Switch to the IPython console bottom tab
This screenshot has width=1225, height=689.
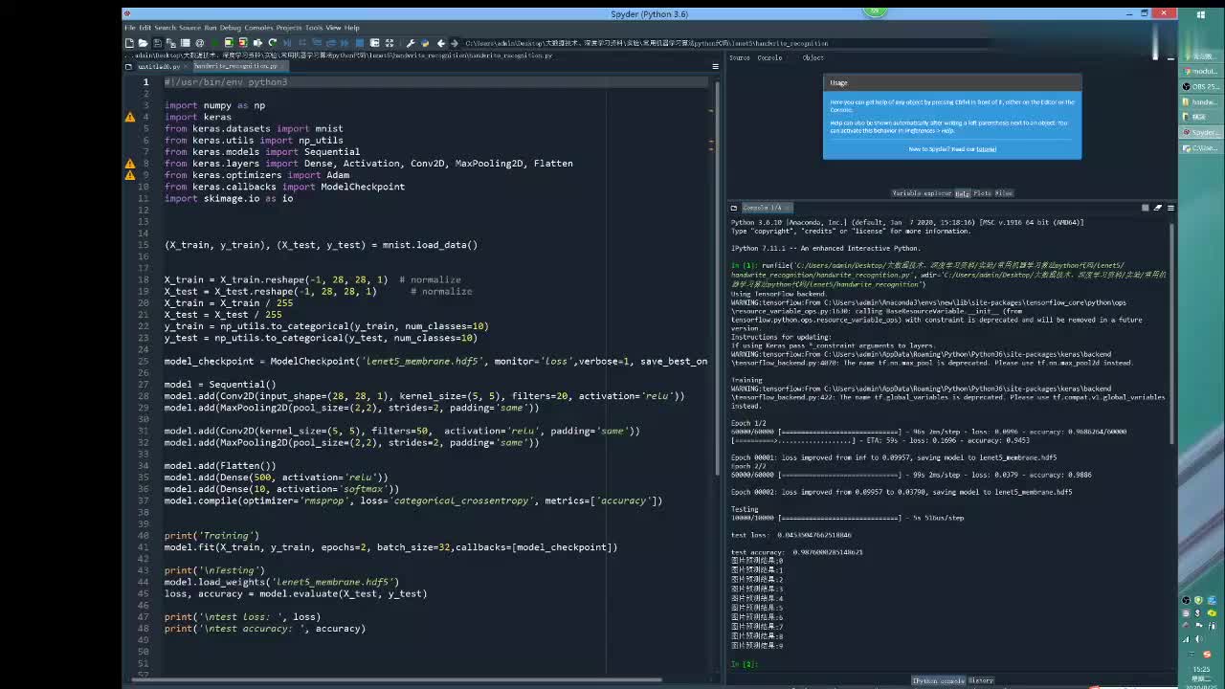938,680
